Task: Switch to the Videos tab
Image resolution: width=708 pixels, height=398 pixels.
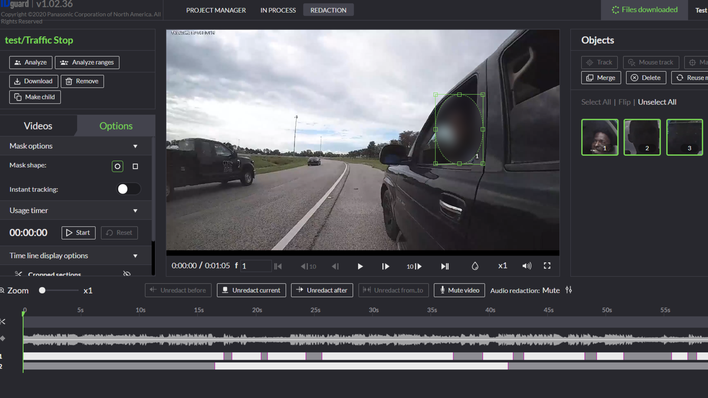Action: (38, 125)
